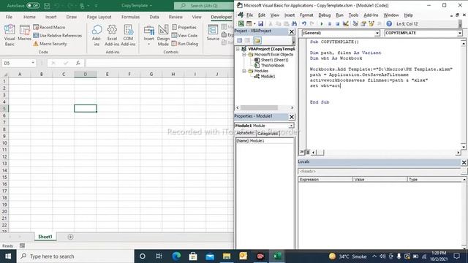Undo last edit in VBA editor

click(304, 24)
